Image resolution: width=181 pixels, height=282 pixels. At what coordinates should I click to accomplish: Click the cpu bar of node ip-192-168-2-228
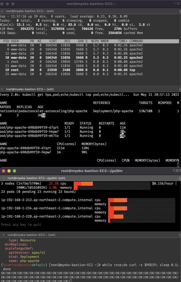pos(142,216)
